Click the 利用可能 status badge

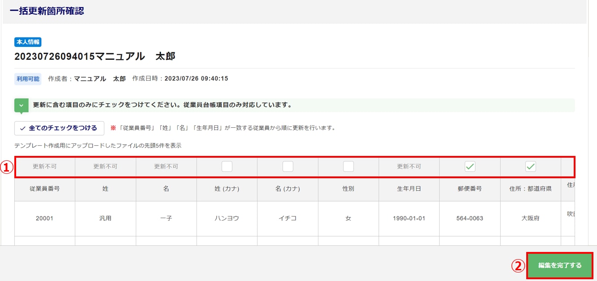(x=28, y=79)
